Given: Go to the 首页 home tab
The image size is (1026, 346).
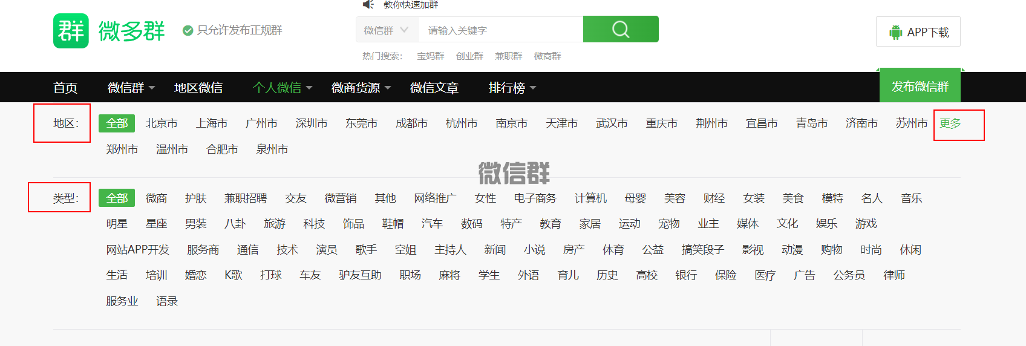Looking at the screenshot, I should click(65, 88).
